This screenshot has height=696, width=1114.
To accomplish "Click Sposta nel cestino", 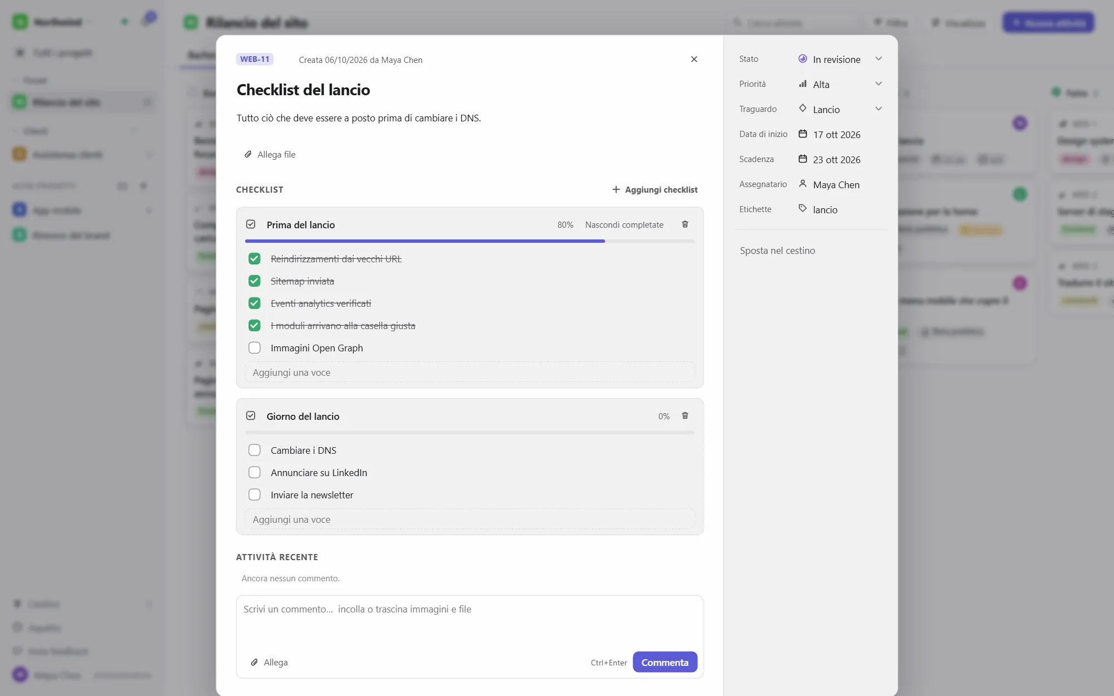I will pyautogui.click(x=778, y=251).
